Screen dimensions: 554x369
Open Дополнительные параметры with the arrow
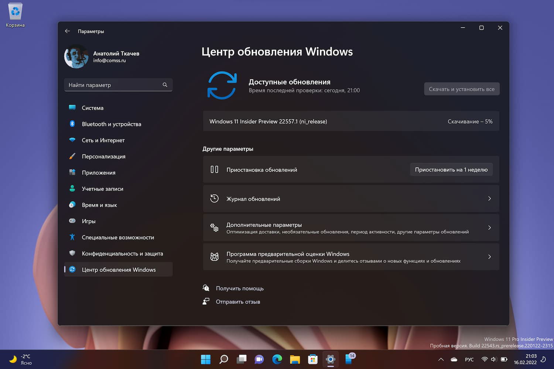490,228
